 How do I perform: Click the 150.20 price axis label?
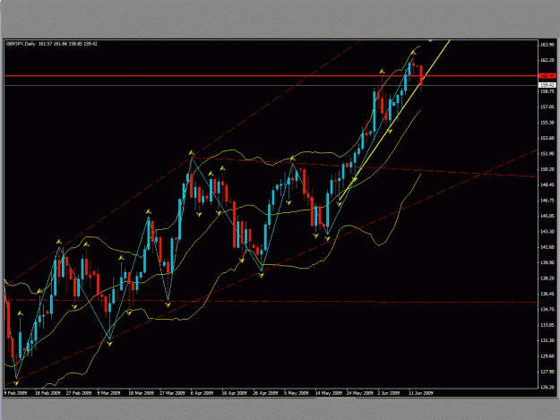point(547,169)
